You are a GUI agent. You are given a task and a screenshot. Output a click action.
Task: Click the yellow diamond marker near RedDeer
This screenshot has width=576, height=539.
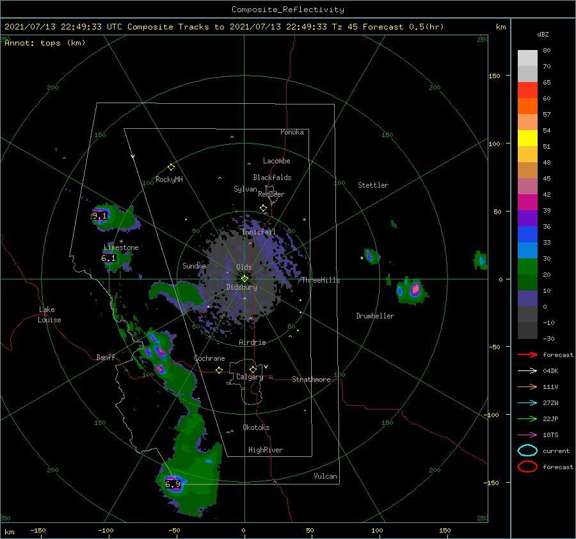[263, 208]
